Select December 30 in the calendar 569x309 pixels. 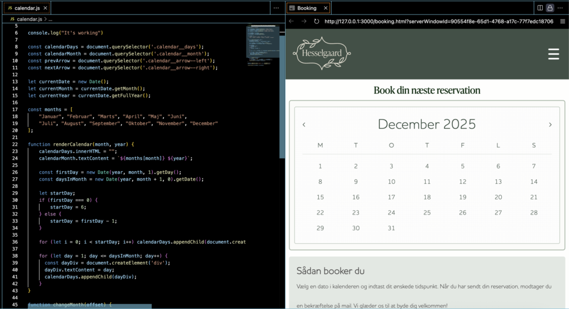pyautogui.click(x=356, y=228)
